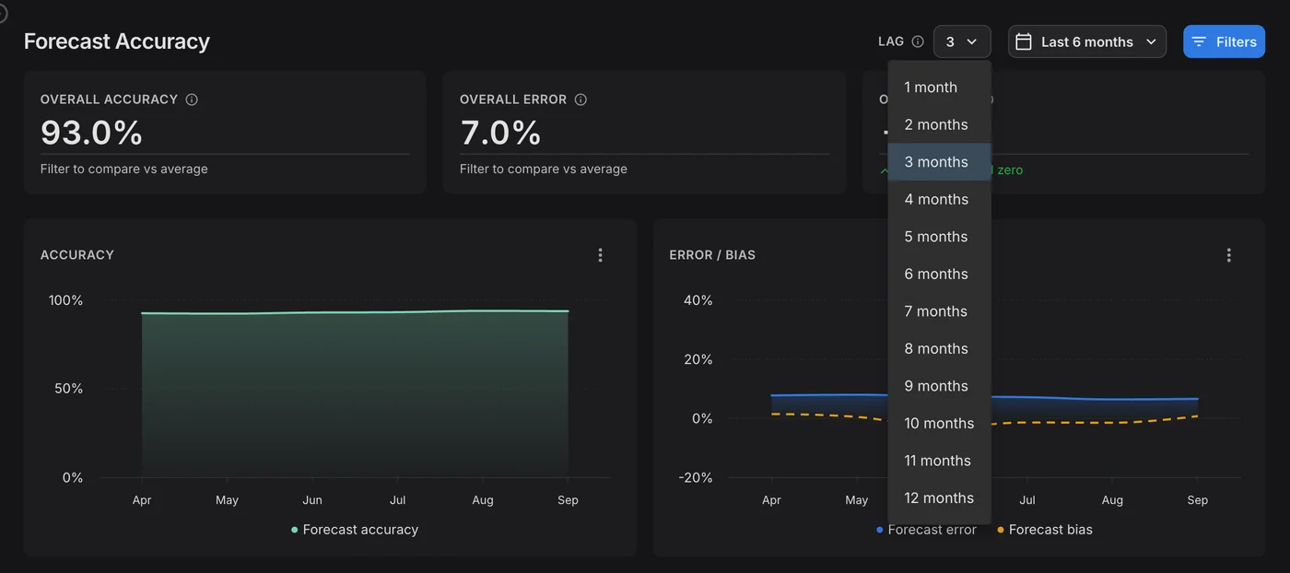Screen dimensions: 1290x573
Task: Choose 8 months from lag list
Action: [x=939, y=348]
